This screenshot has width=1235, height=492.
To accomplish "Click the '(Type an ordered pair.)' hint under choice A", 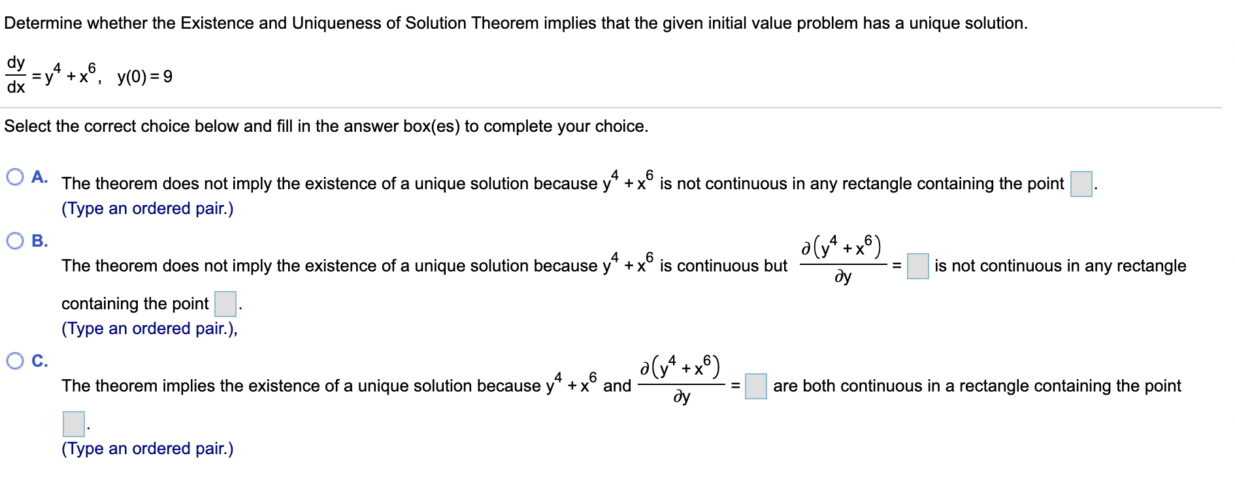I will 148,208.
